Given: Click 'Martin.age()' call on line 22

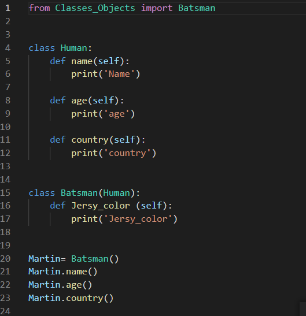Looking at the screenshot, I should (60, 285).
